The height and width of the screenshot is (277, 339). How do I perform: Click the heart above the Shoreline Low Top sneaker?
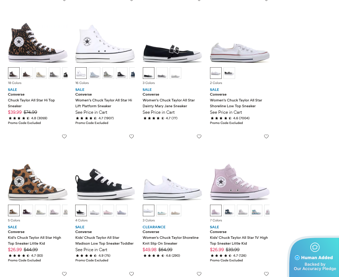click(x=266, y=1)
